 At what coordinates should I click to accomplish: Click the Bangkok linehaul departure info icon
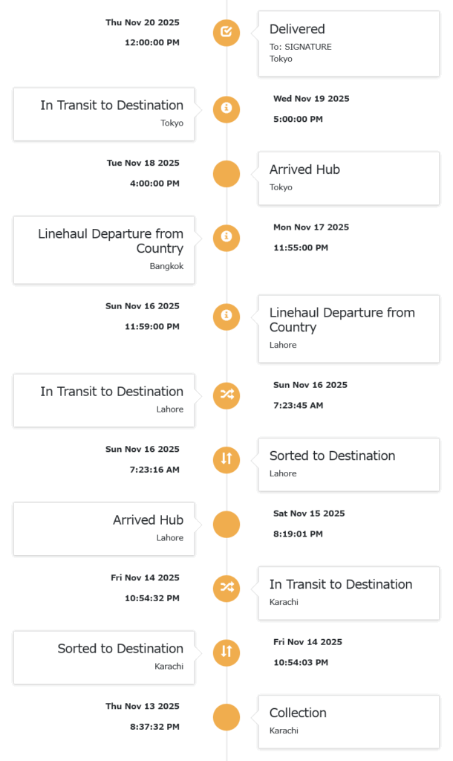pos(226,237)
